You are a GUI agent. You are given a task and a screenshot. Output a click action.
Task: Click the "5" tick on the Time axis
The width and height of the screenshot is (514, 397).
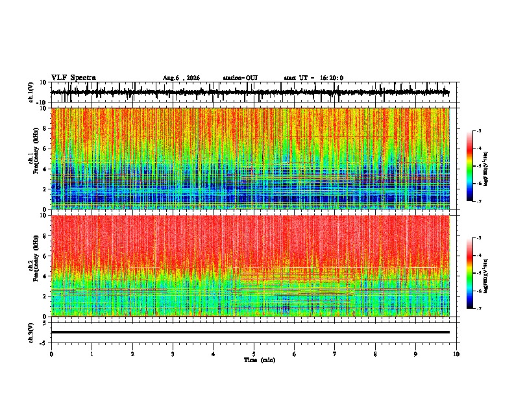pos(254,354)
